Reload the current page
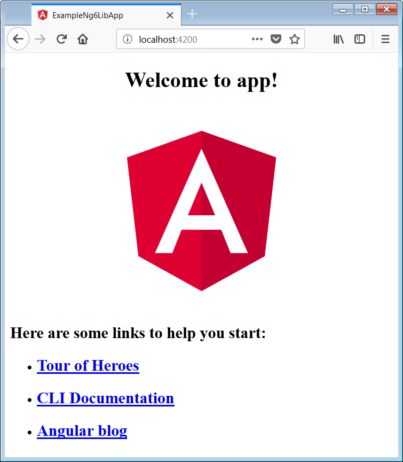 [x=61, y=39]
